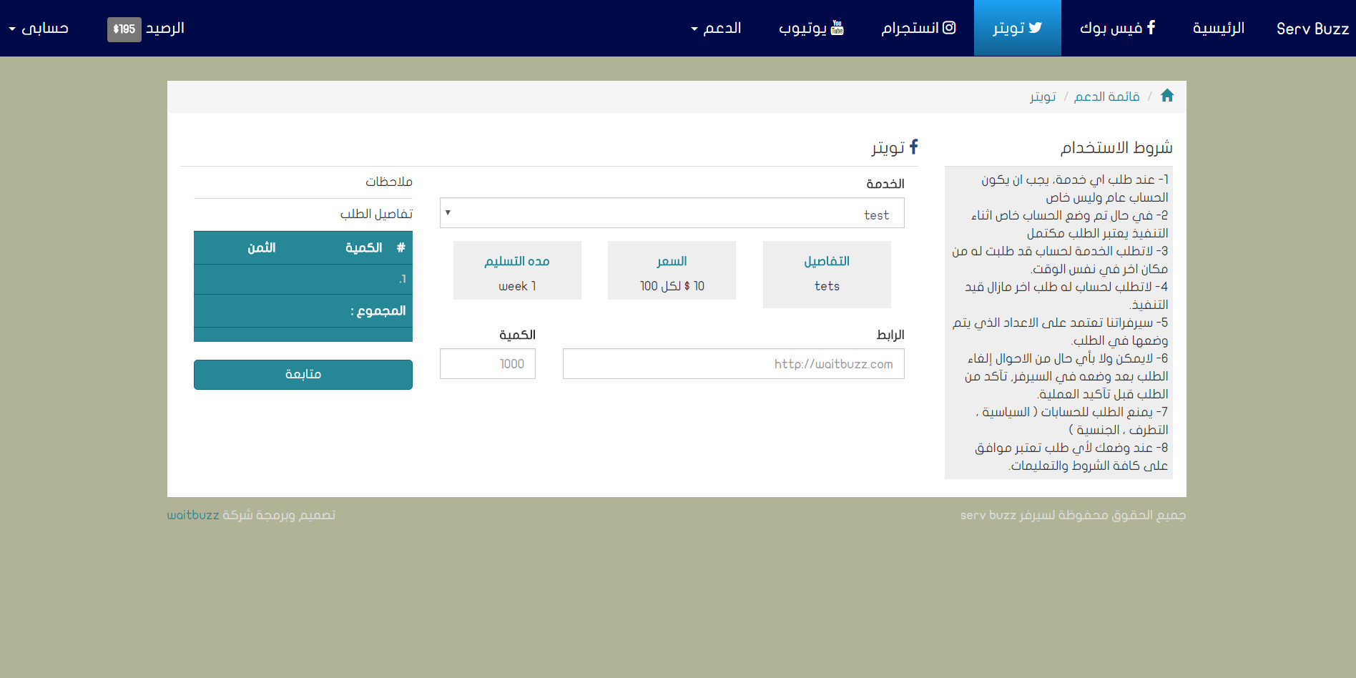
Task: Click the Facebook icon beside page title تويتر
Action: pyautogui.click(x=913, y=147)
